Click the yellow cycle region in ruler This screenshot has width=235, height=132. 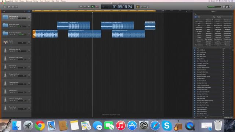(94, 11)
